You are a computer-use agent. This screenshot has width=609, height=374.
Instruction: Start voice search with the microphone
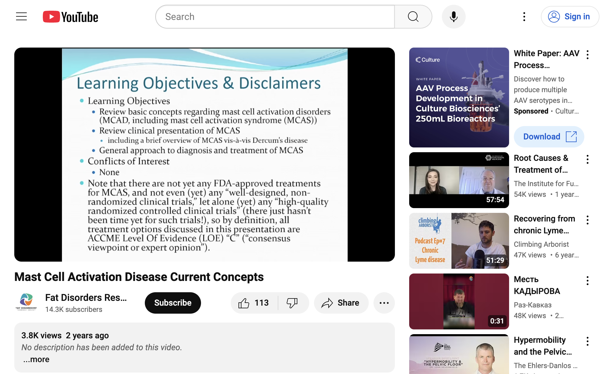453,17
